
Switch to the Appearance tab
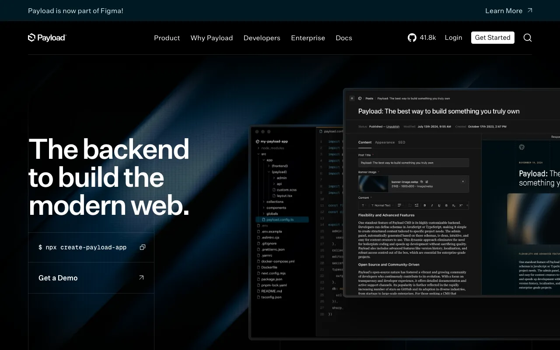point(385,142)
